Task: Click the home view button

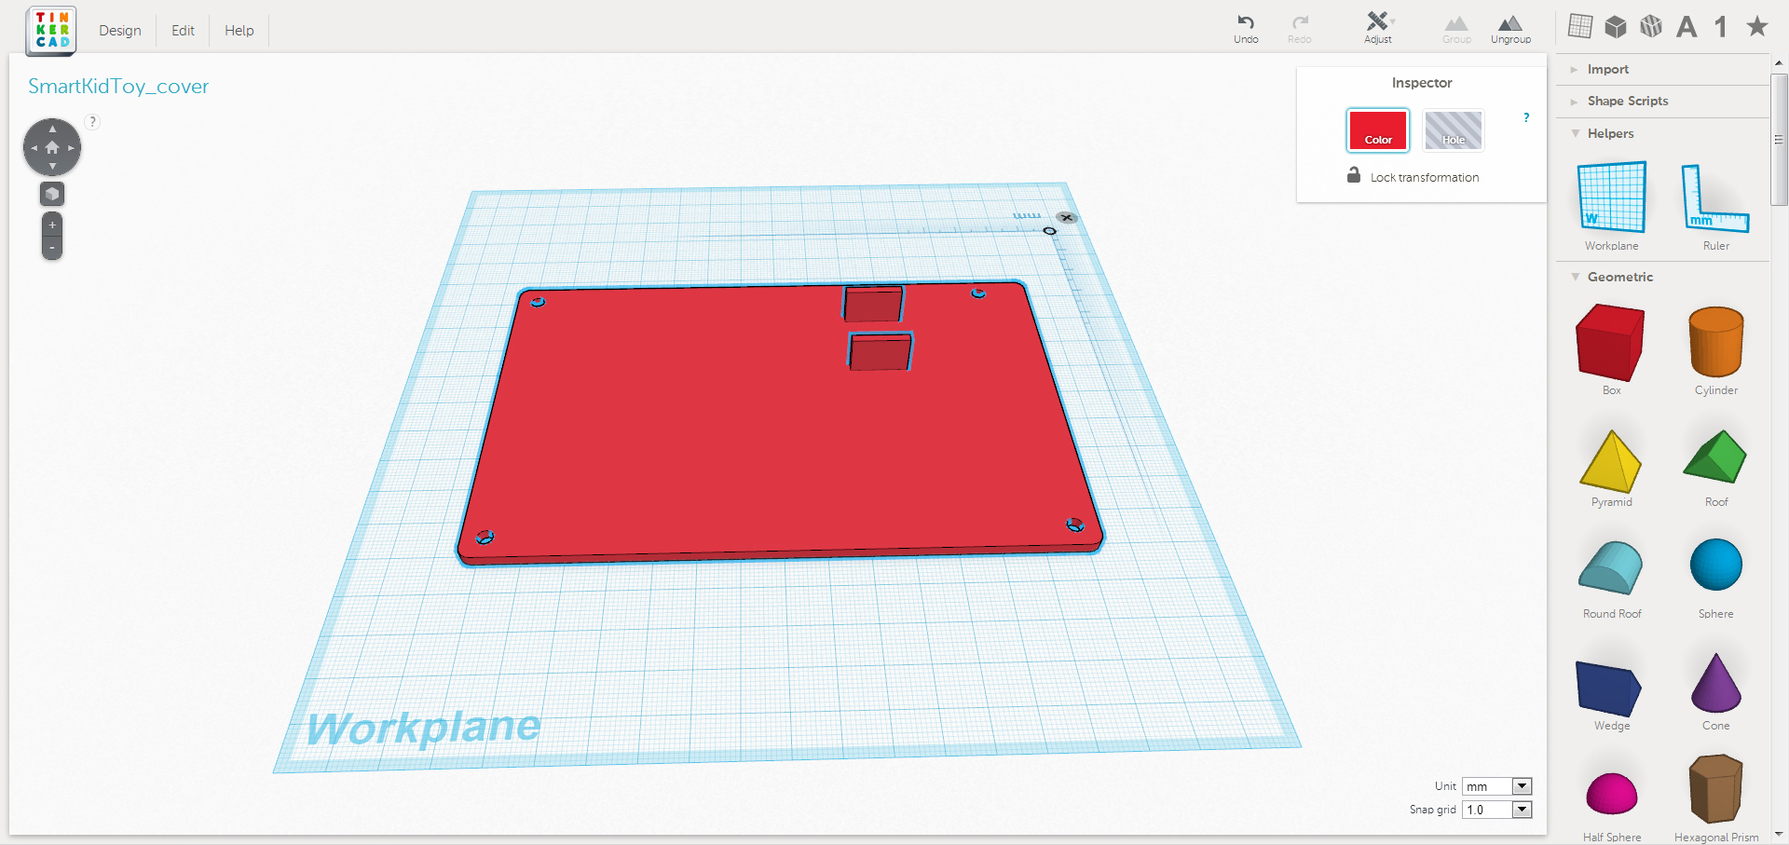Action: point(52,147)
